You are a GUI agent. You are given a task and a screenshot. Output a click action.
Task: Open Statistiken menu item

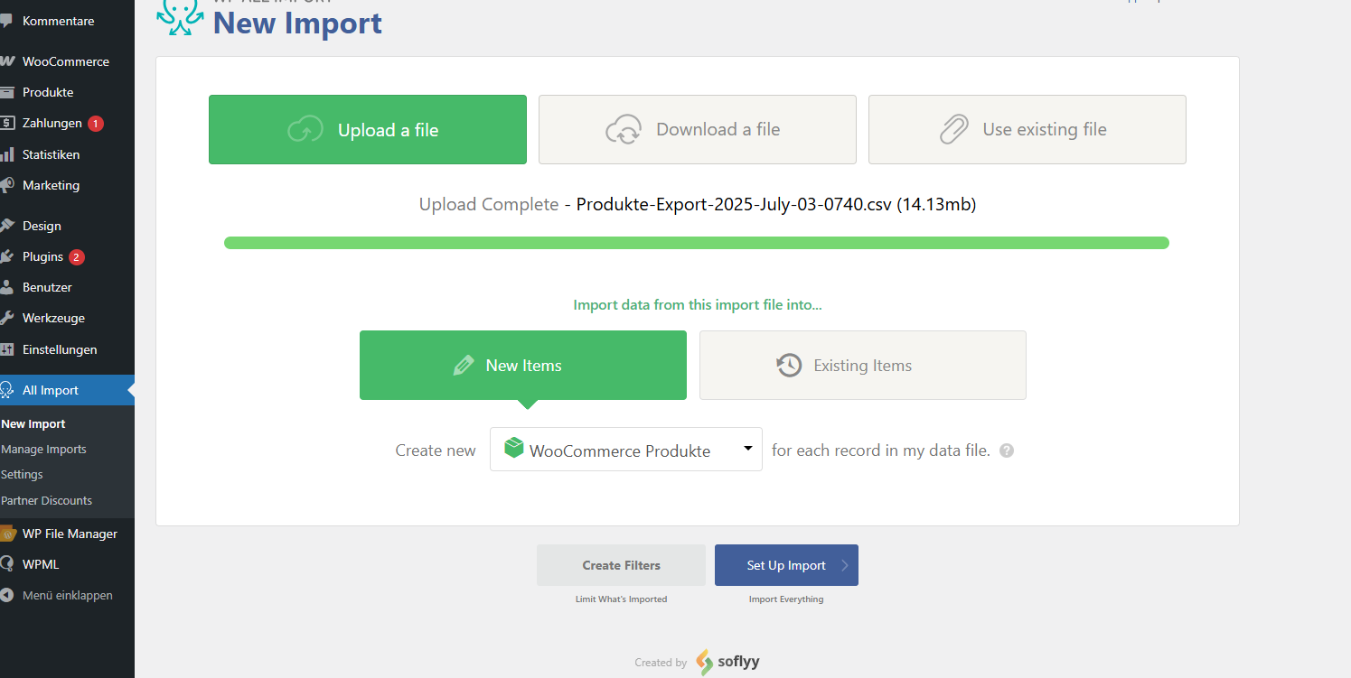[x=67, y=154]
